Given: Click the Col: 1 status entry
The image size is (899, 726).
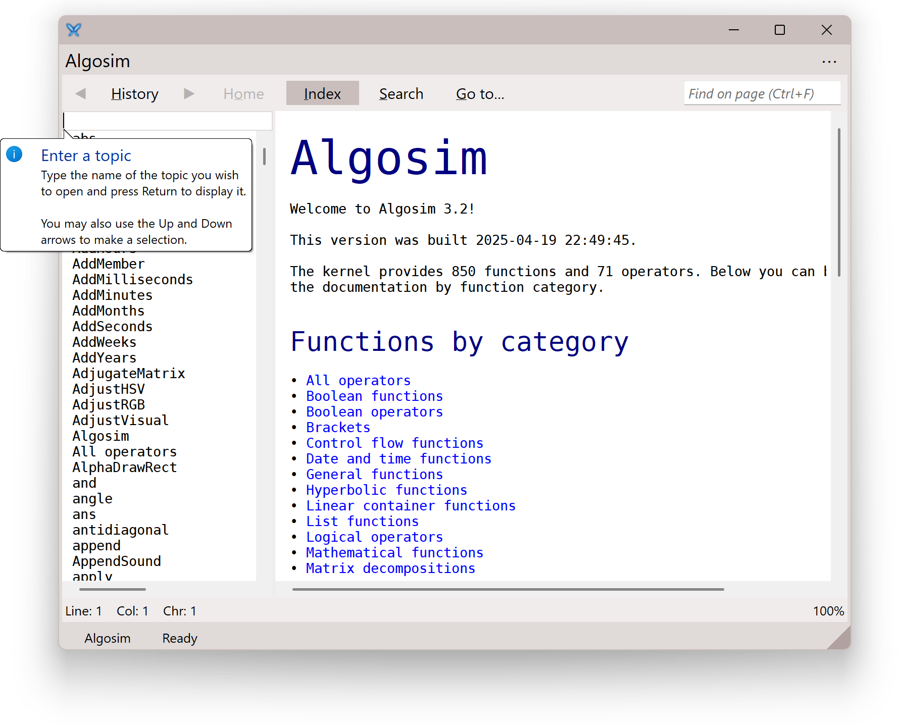Looking at the screenshot, I should [132, 611].
